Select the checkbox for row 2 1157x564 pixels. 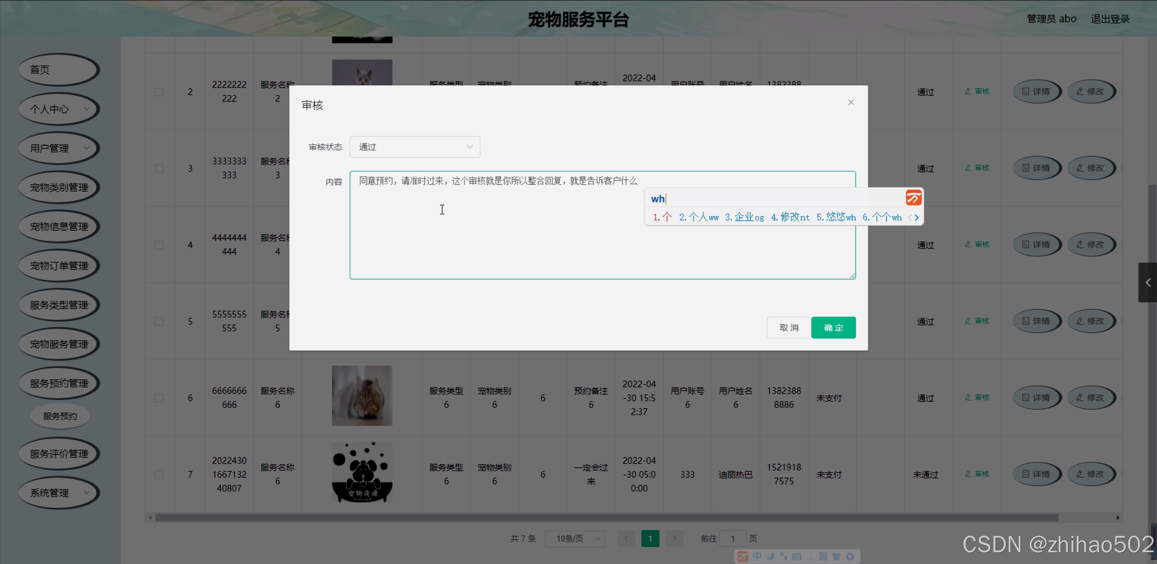159,92
